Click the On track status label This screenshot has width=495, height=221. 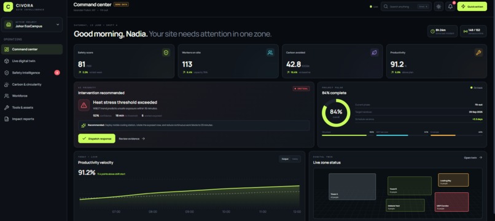tap(477, 88)
